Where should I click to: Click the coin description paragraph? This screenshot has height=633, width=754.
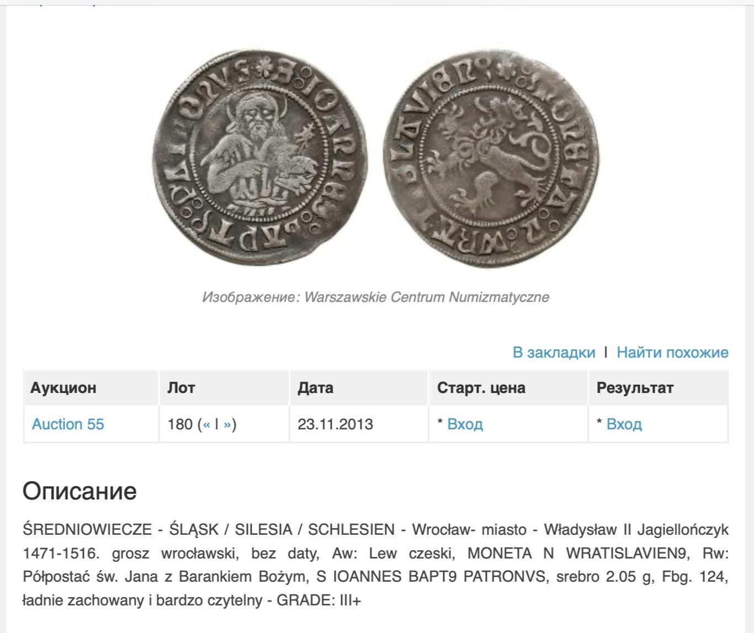coord(375,565)
